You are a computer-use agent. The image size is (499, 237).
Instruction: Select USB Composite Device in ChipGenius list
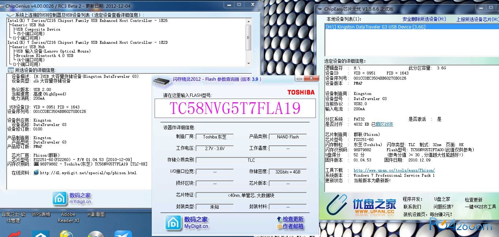tap(38, 30)
